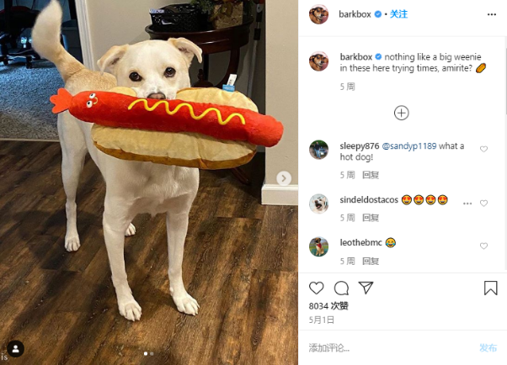507x365 pixels.
Task: Open more options on sindeldostacos comment
Action: [x=467, y=204]
